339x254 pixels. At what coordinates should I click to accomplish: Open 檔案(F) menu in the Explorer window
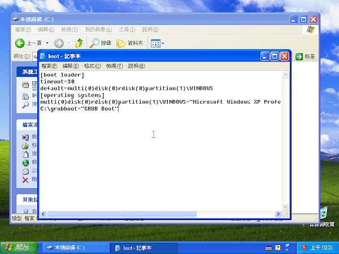pos(23,29)
